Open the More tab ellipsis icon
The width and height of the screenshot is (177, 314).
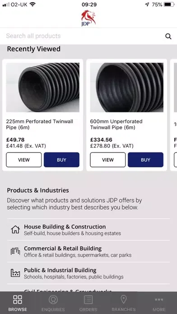coord(159,300)
